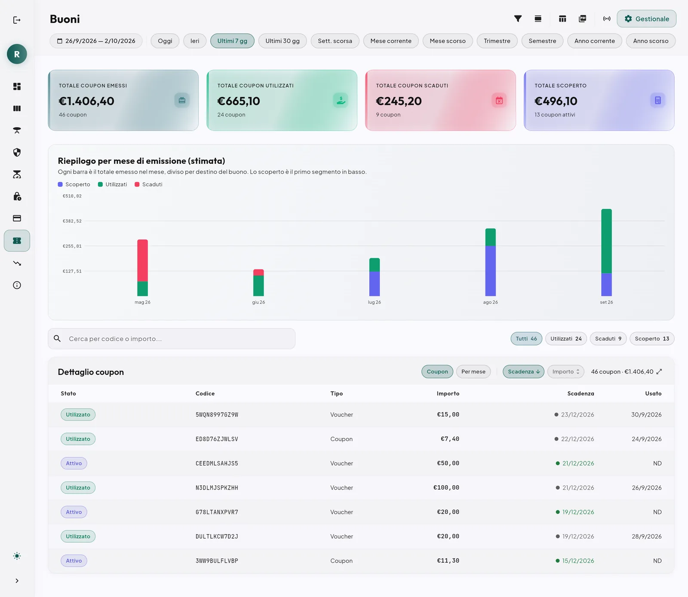Screen dimensions: 688x597
Task: Click the PDF export icon
Action: point(583,18)
